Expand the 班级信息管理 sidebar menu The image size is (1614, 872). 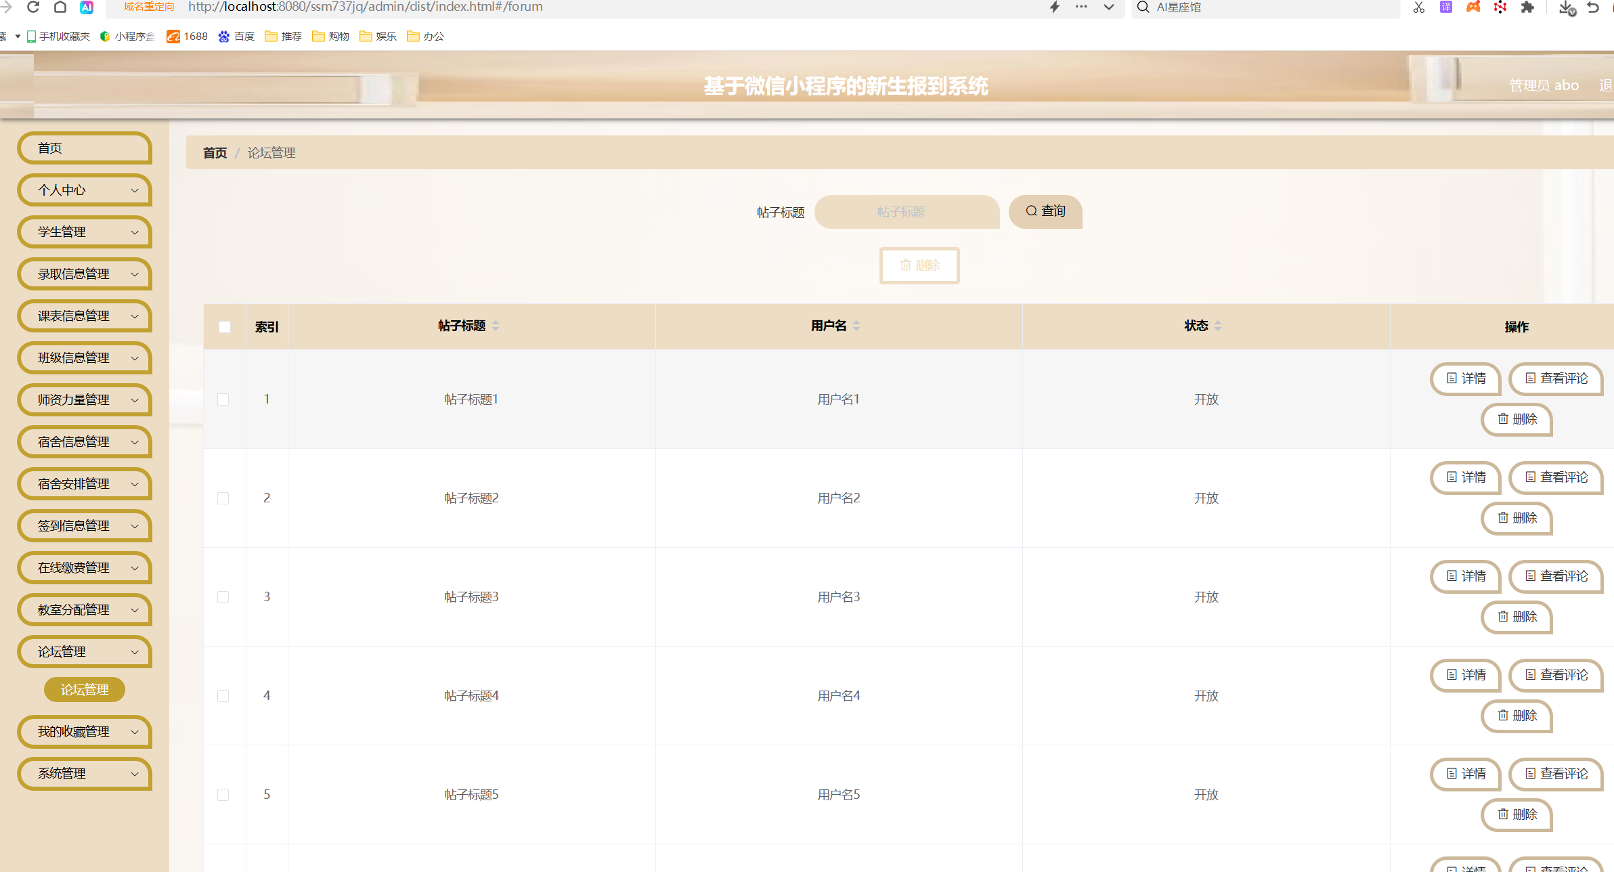(85, 358)
